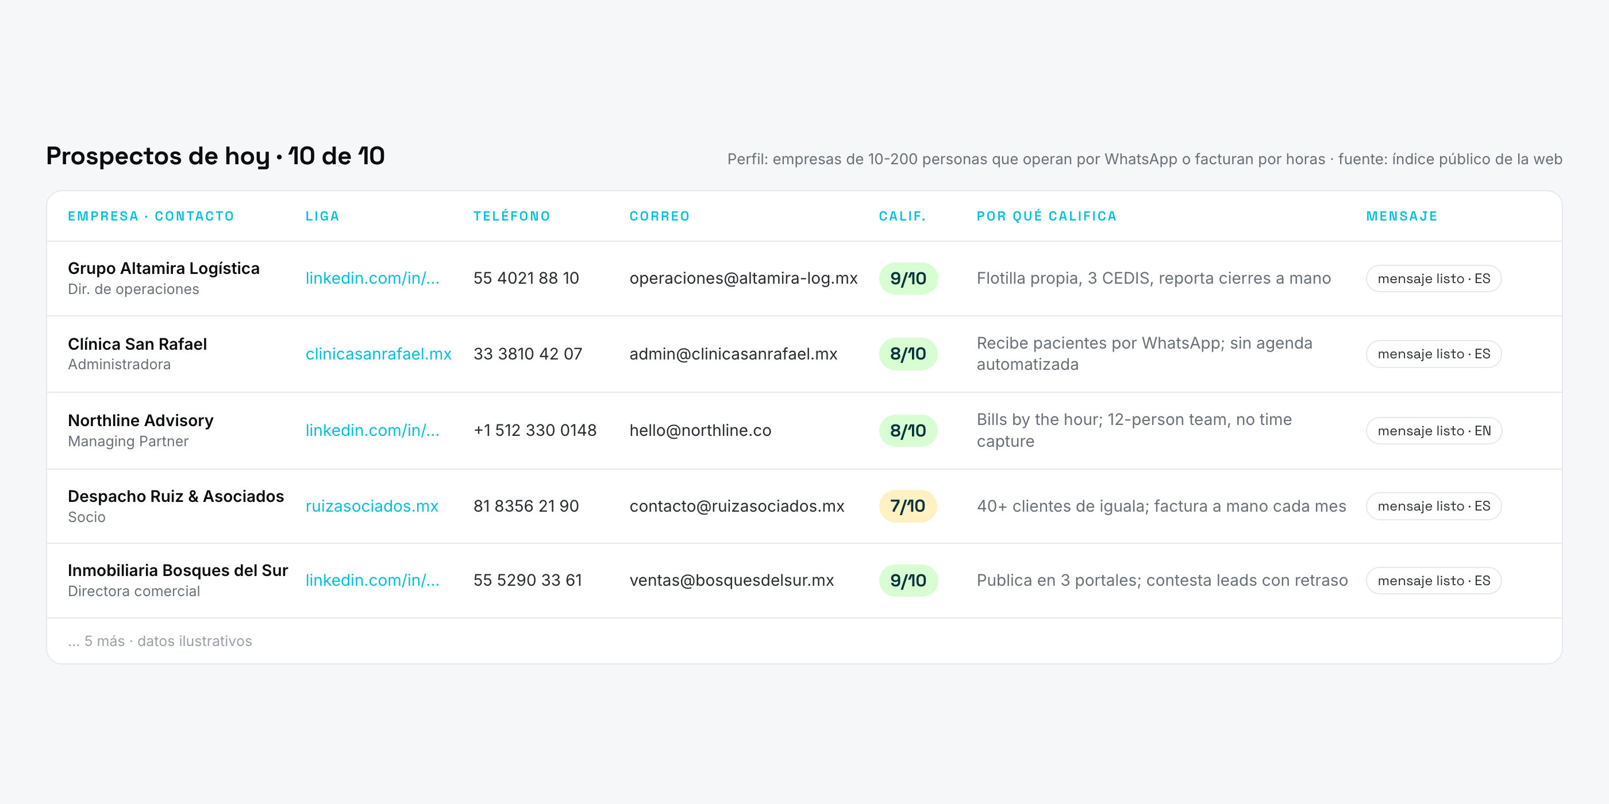
Task: Open Clínica San Rafael ready message pill
Action: pos(1434,354)
